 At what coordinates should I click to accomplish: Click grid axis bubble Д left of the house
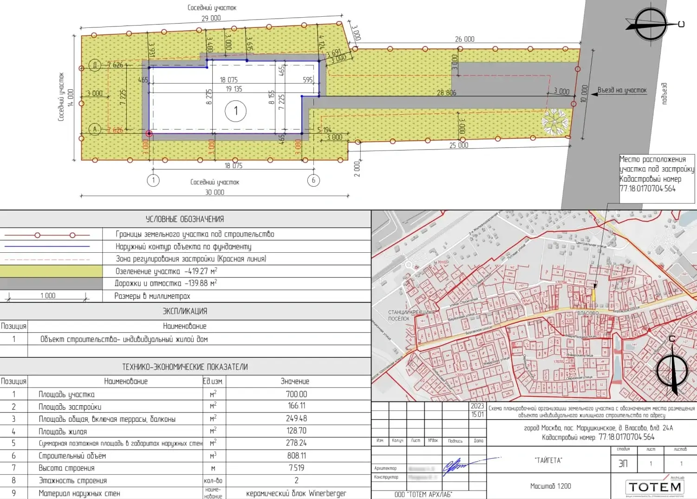click(95, 65)
